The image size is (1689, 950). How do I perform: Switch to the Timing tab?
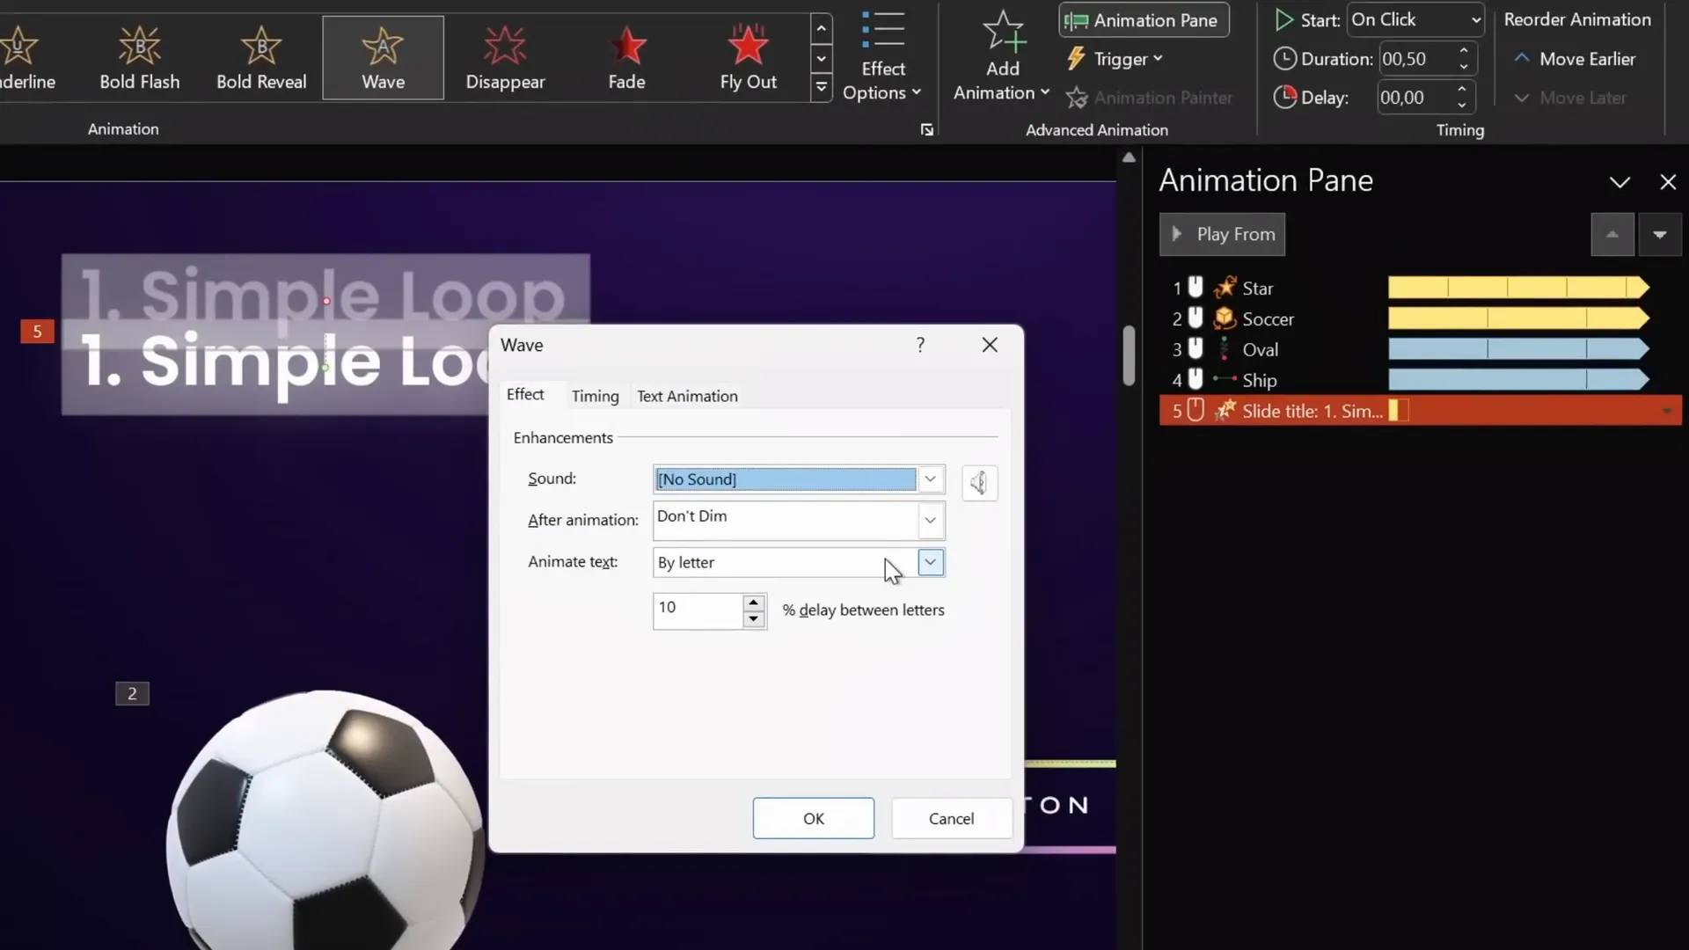click(x=595, y=396)
